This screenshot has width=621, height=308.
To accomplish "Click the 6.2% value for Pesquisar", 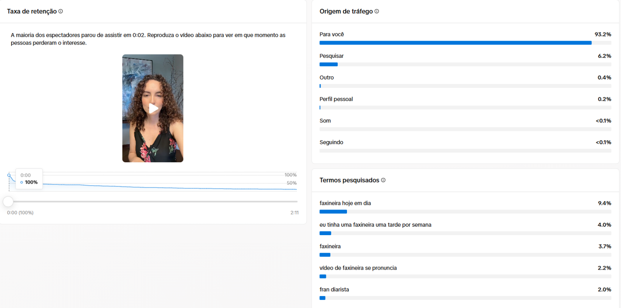I will (604, 56).
